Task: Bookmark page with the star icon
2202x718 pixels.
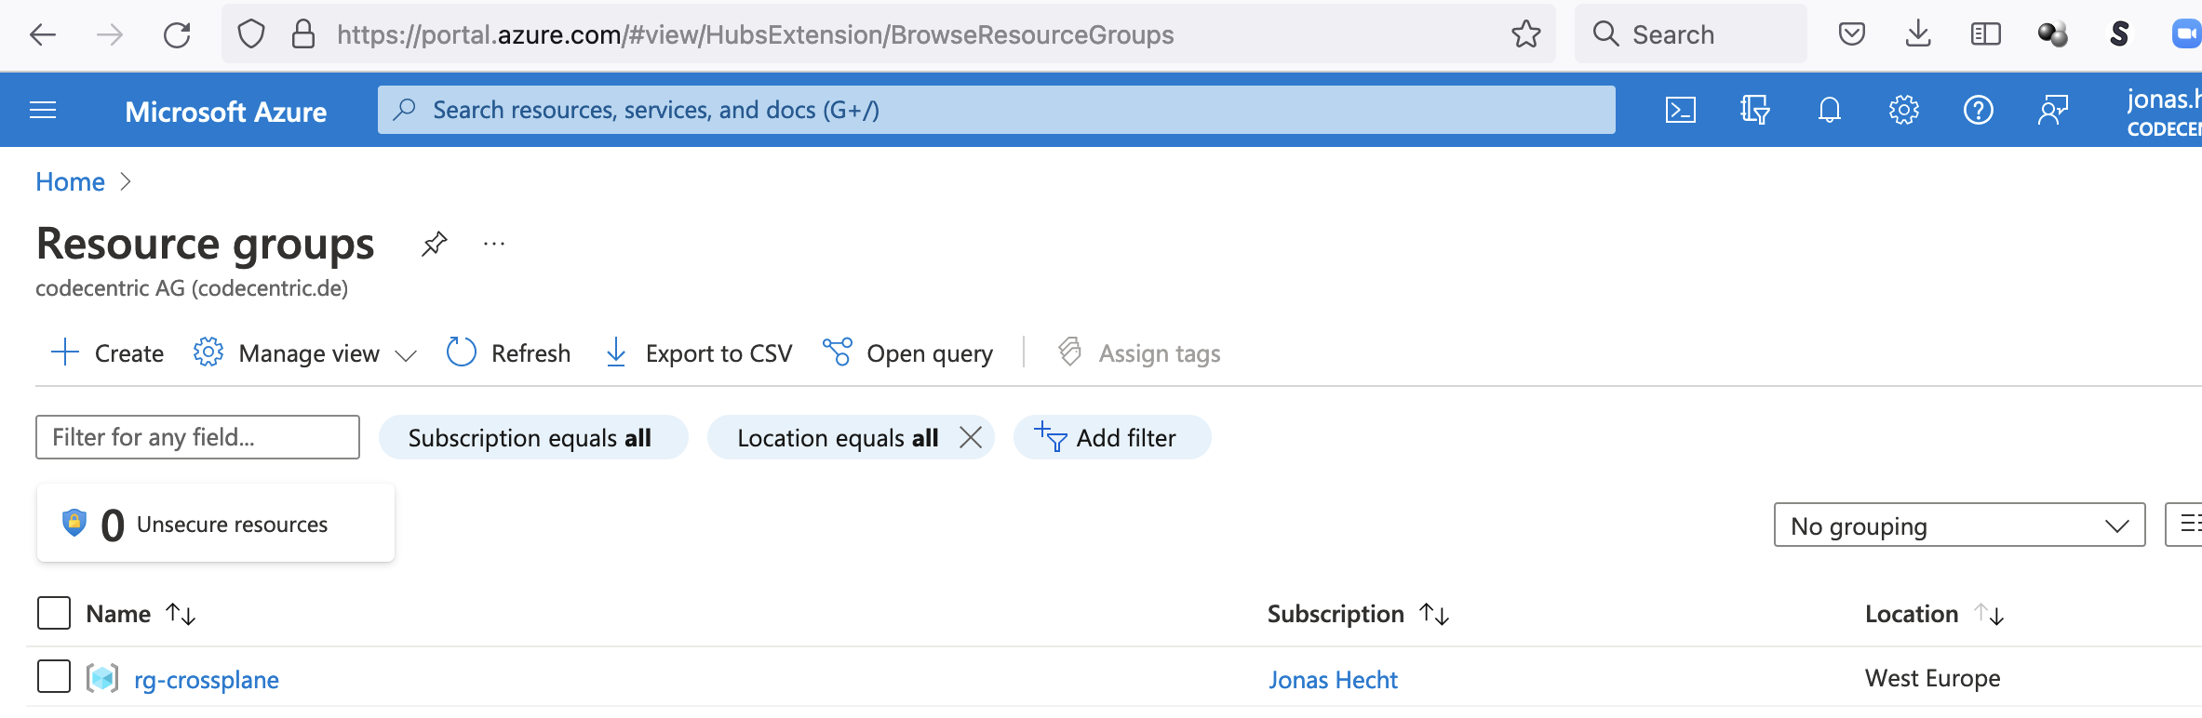Action: click(1526, 34)
